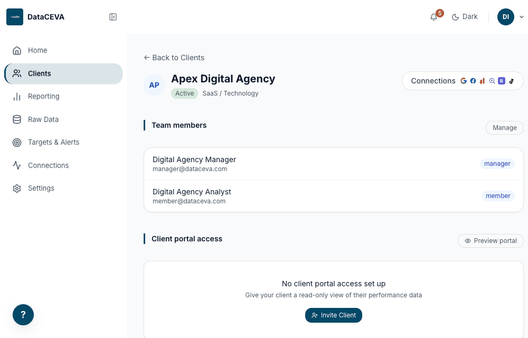Preview portal with the eye button
The image size is (528, 338).
[x=491, y=241]
